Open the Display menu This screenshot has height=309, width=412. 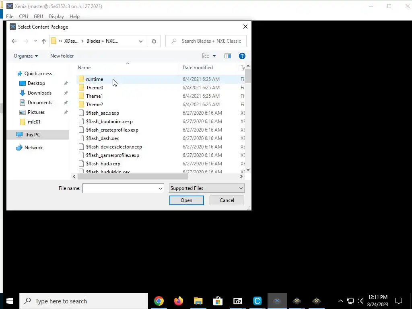click(56, 16)
